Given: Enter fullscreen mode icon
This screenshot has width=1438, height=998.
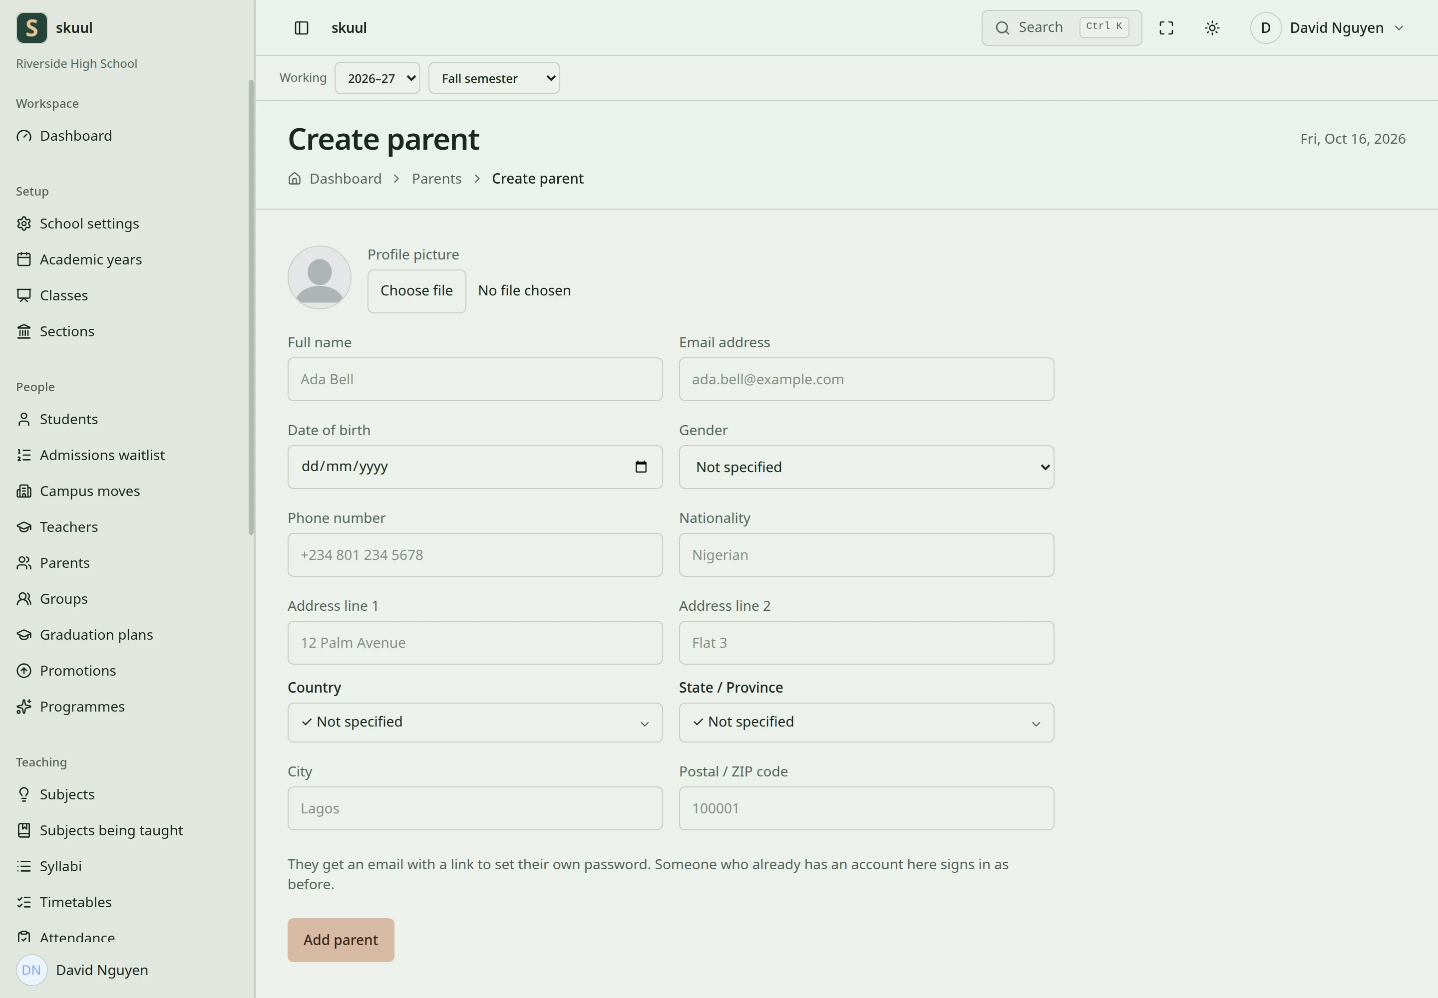Looking at the screenshot, I should (1166, 28).
